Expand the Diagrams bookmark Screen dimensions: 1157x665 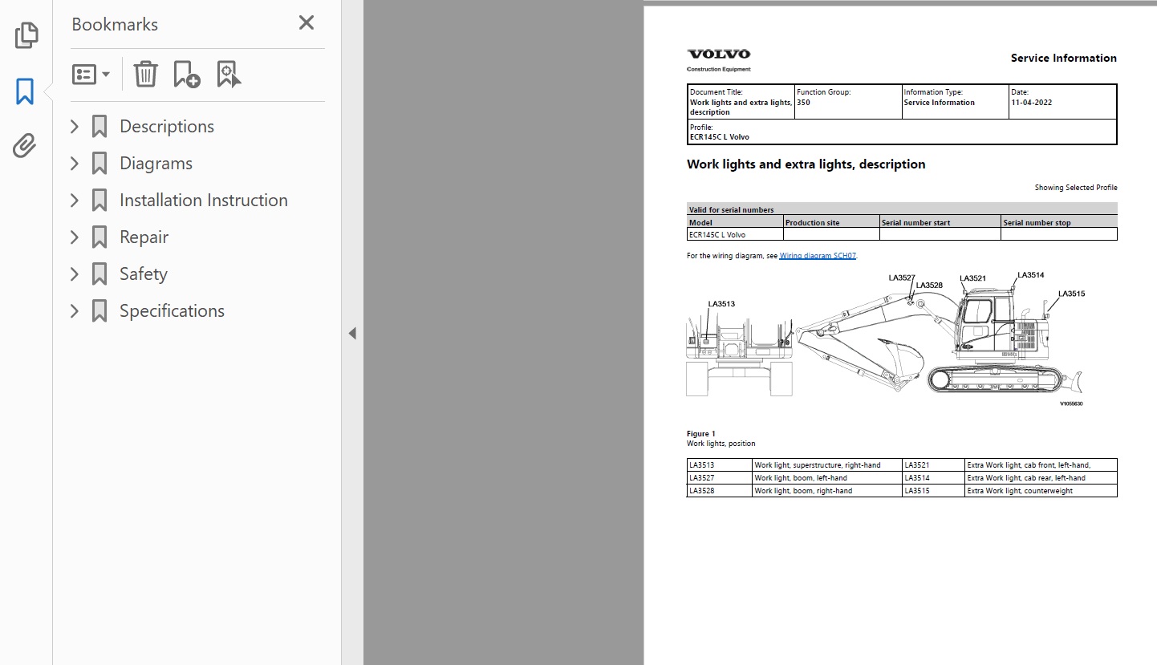click(75, 164)
